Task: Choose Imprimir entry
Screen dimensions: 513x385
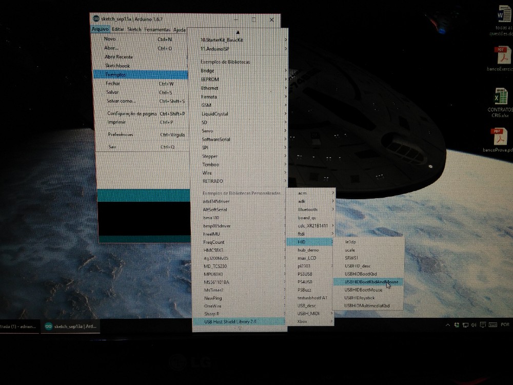Action: coord(142,122)
